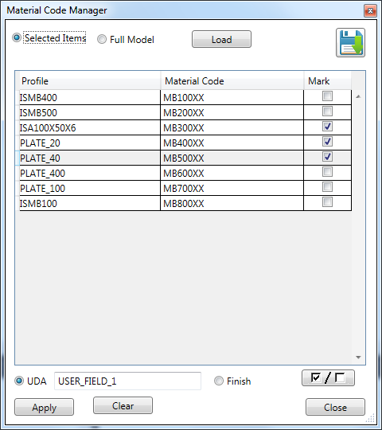Check the Mark box for ISMB400
Screen dimensions: 382x430
click(x=327, y=96)
